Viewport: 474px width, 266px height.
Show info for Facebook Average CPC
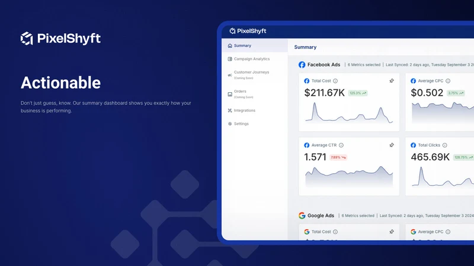click(448, 81)
